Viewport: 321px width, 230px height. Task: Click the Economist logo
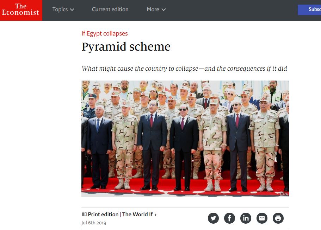click(21, 10)
